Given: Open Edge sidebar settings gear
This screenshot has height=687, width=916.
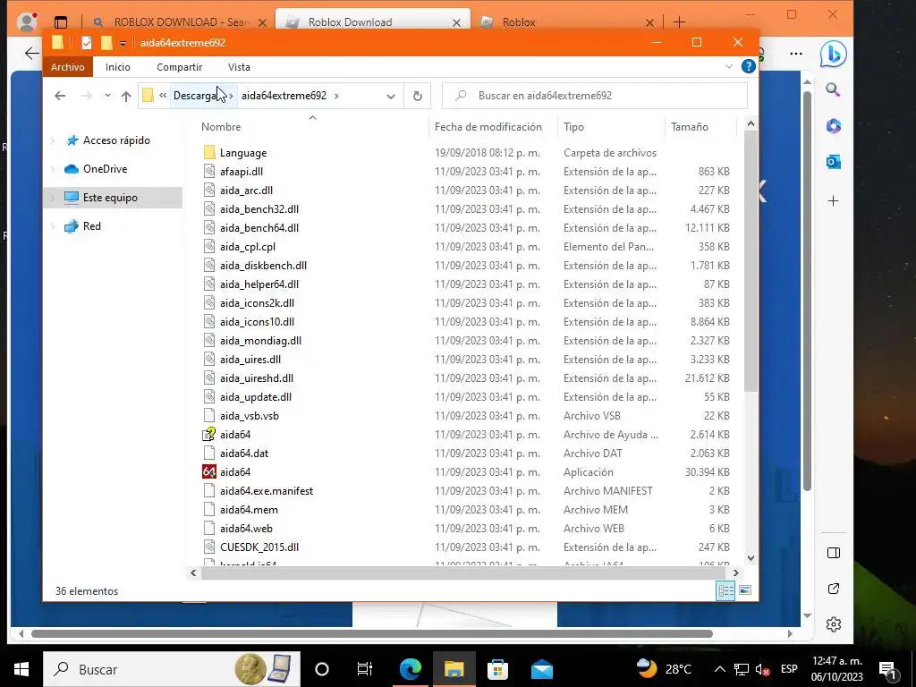Looking at the screenshot, I should point(834,623).
